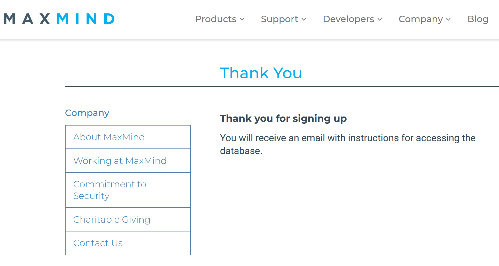Expand the Developers dropdown arrow
The width and height of the screenshot is (499, 266).
tap(380, 19)
